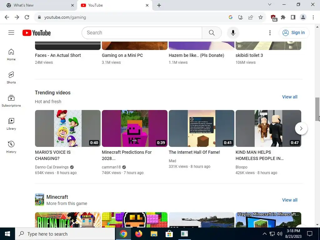Click the browser back arrow
Screen dimensions: 320x240
pyautogui.click(x=7, y=17)
